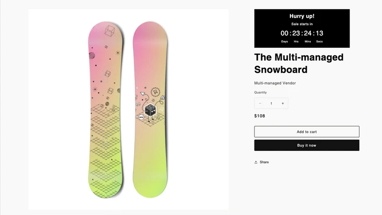Open the snowboard product image
Image resolution: width=382 pixels, height=215 pixels.
pos(128,109)
